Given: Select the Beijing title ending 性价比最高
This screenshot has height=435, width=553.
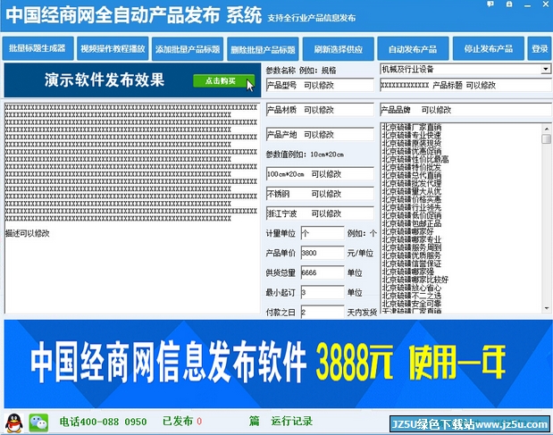Looking at the screenshot, I should 415,159.
